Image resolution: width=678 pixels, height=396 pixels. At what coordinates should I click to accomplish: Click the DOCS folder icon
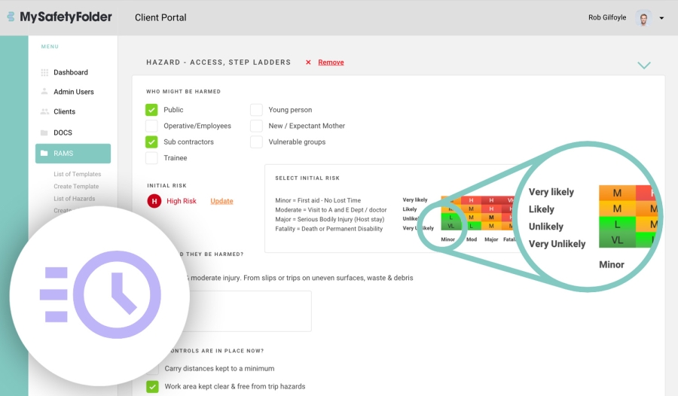coord(44,133)
